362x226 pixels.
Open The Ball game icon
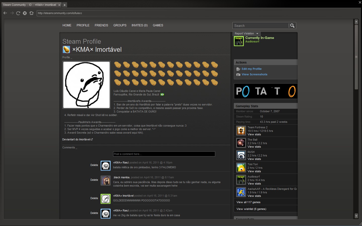point(241,143)
